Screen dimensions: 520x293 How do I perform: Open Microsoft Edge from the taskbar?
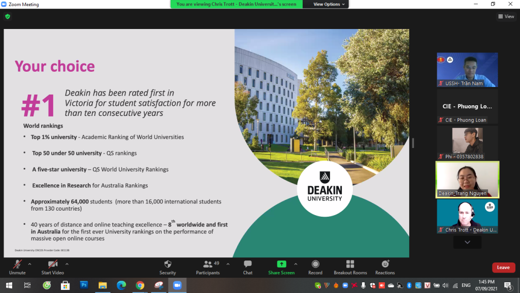point(121,285)
